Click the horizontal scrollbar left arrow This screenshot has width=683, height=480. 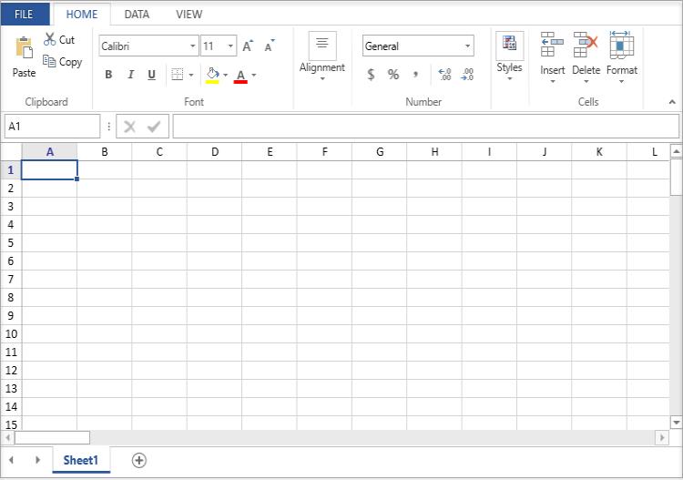(x=8, y=438)
